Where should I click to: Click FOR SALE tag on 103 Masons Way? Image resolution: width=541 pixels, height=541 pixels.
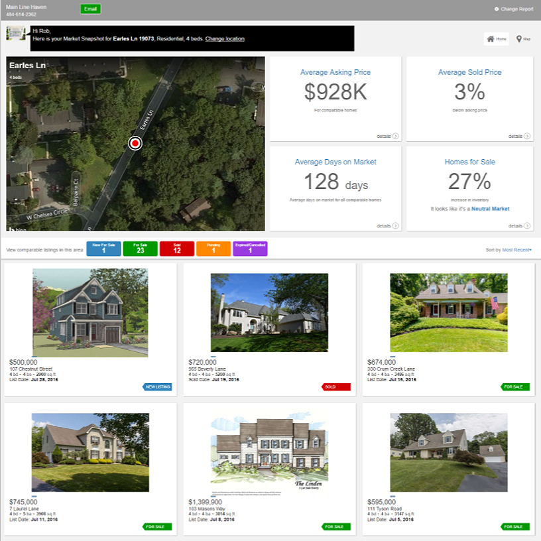coord(336,526)
